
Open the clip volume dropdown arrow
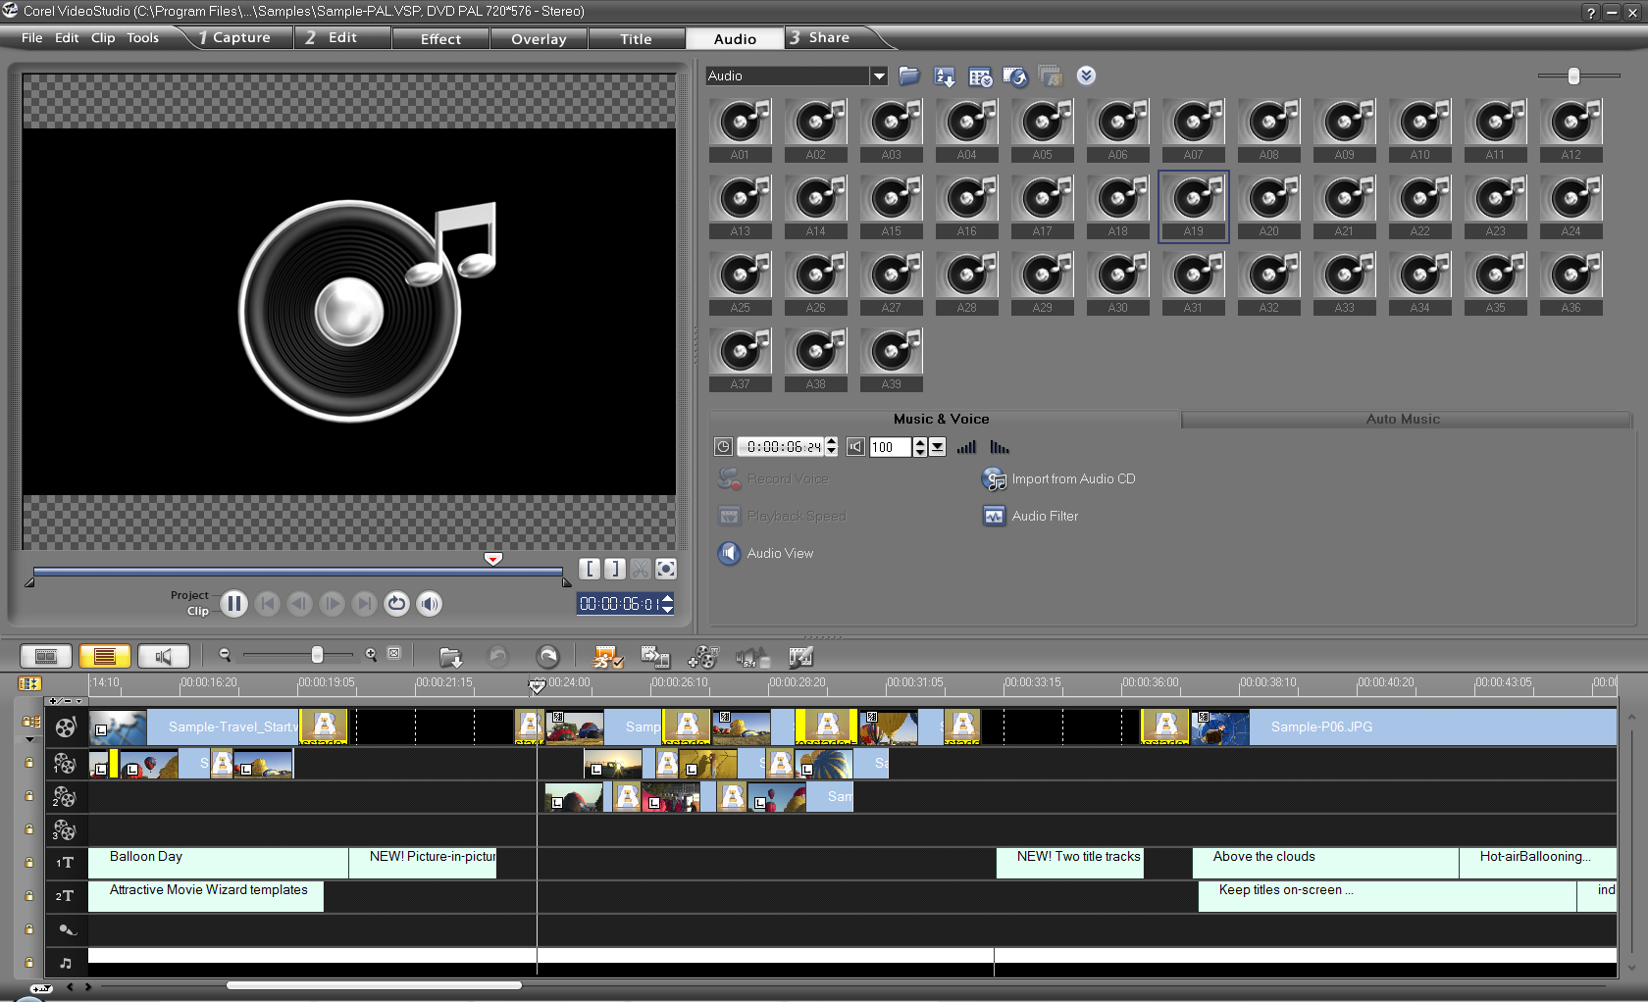click(938, 447)
